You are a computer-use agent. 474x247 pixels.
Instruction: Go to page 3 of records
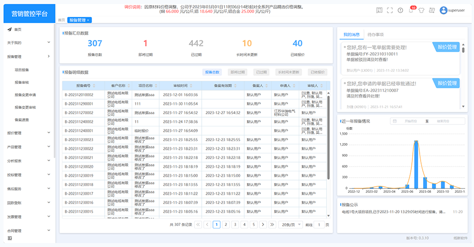[x=235, y=225]
